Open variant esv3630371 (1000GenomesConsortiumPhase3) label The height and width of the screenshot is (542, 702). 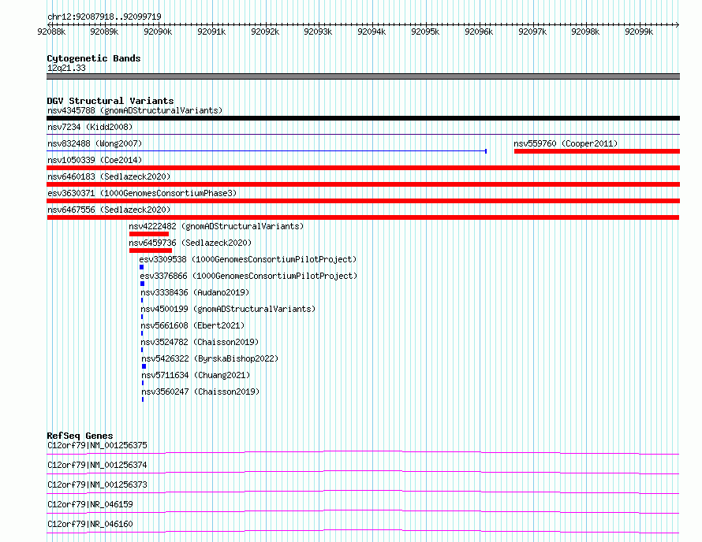(x=142, y=193)
